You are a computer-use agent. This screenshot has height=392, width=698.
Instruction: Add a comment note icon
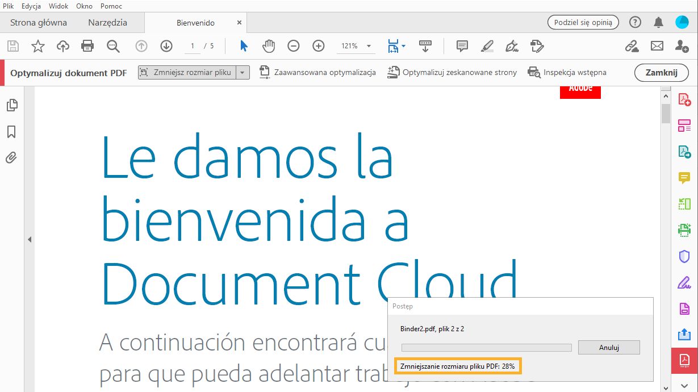[462, 46]
